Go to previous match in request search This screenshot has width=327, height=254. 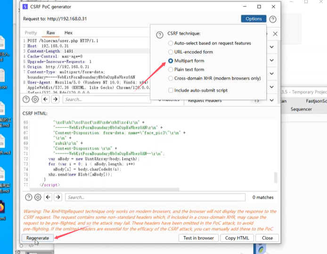pyautogui.click(x=45, y=99)
